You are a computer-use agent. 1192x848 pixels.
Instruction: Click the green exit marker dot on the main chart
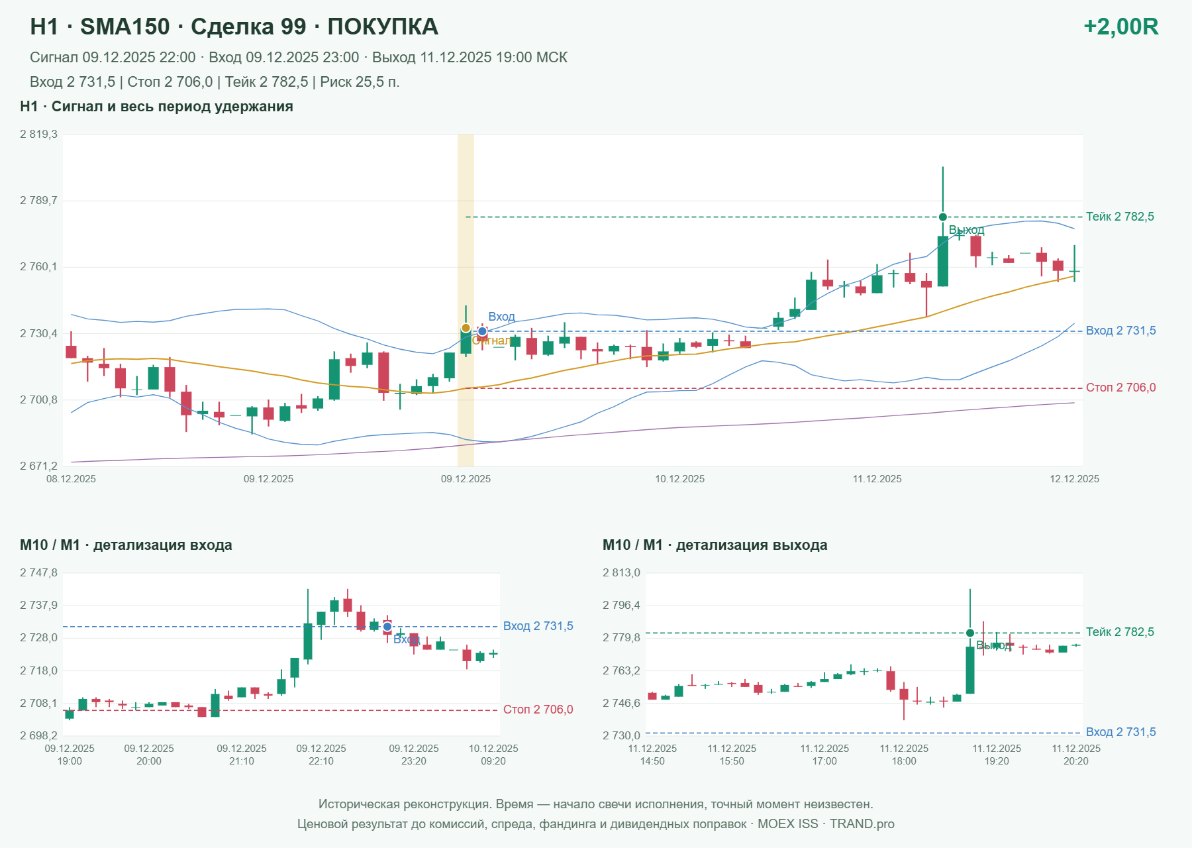(x=943, y=217)
